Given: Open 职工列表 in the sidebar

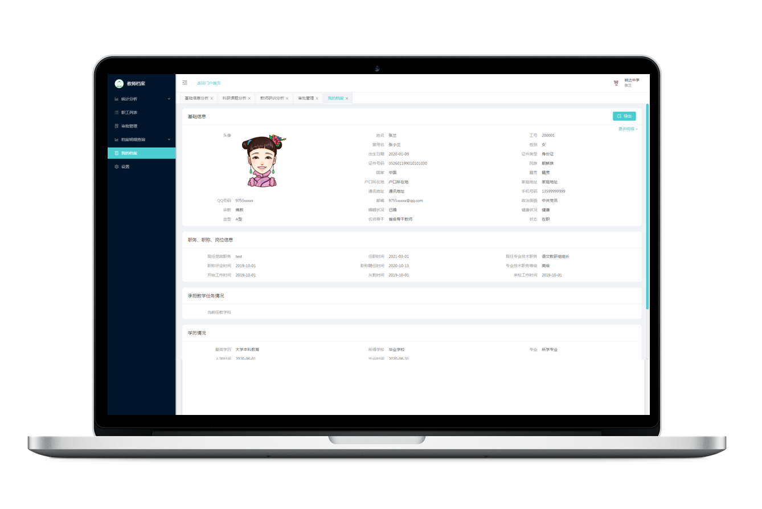Looking at the screenshot, I should 141,112.
